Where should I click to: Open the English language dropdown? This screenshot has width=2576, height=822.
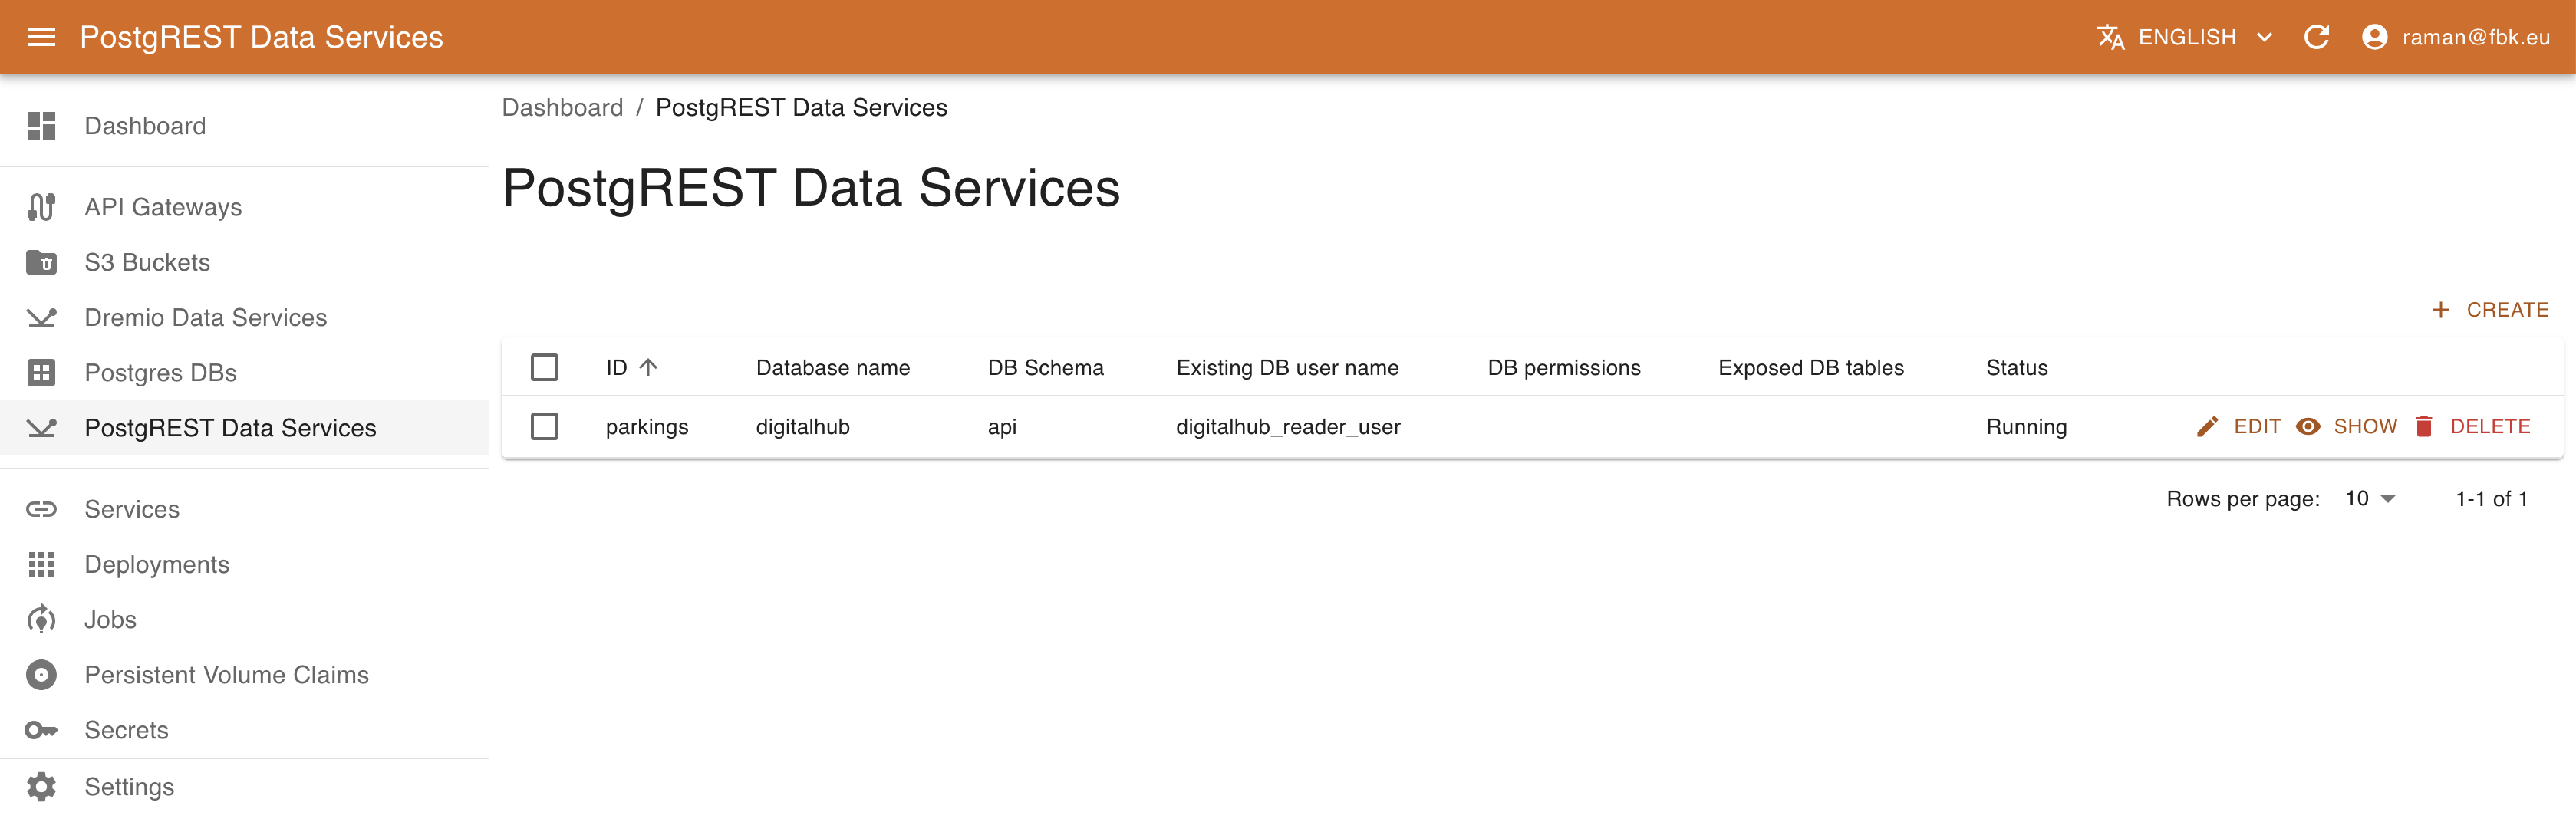2185,37
